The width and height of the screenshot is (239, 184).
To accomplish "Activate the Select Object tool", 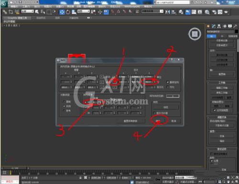I will point(37,11).
